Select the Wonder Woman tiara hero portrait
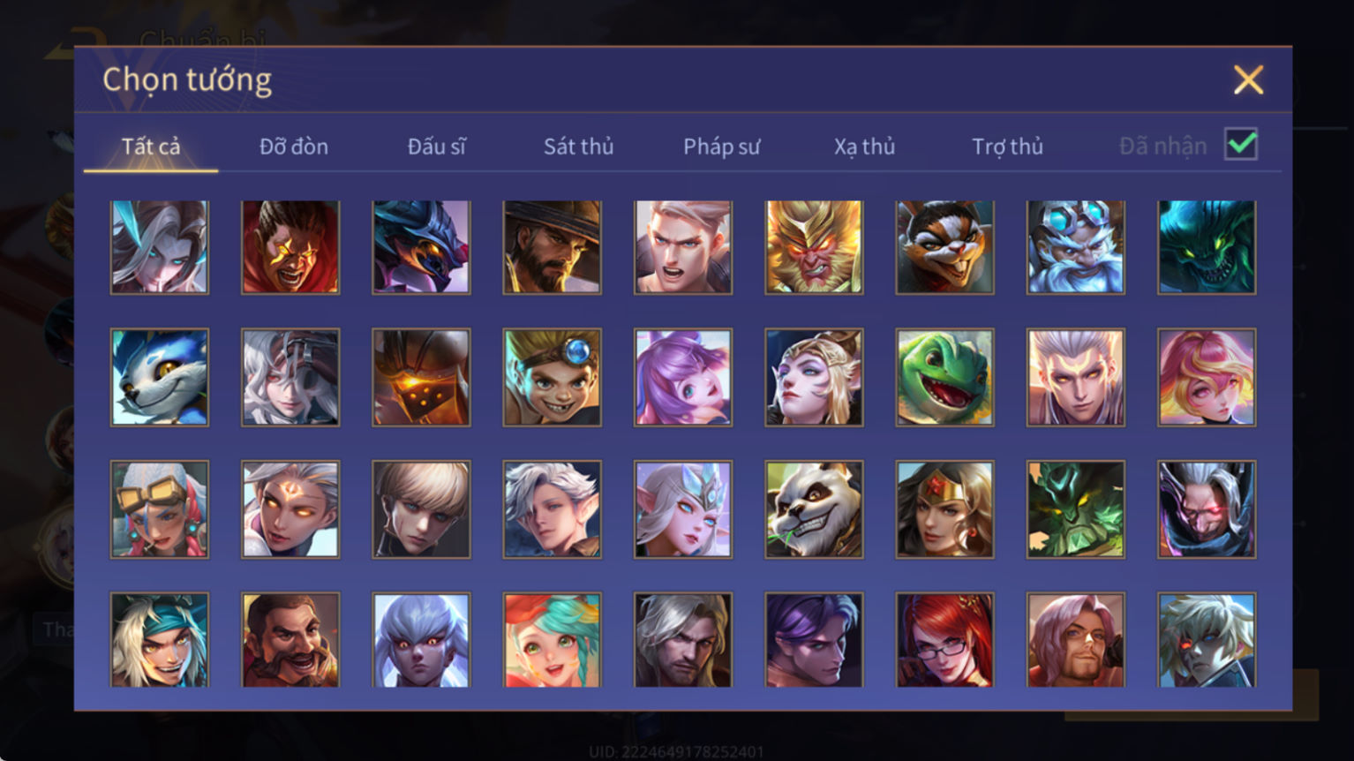Screen dimensions: 1354x761 point(944,509)
